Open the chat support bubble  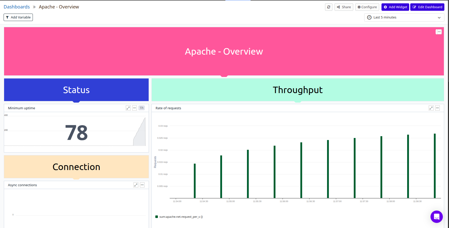[436, 217]
